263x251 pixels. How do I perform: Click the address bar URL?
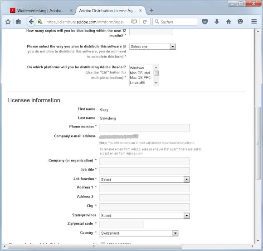coord(85,22)
